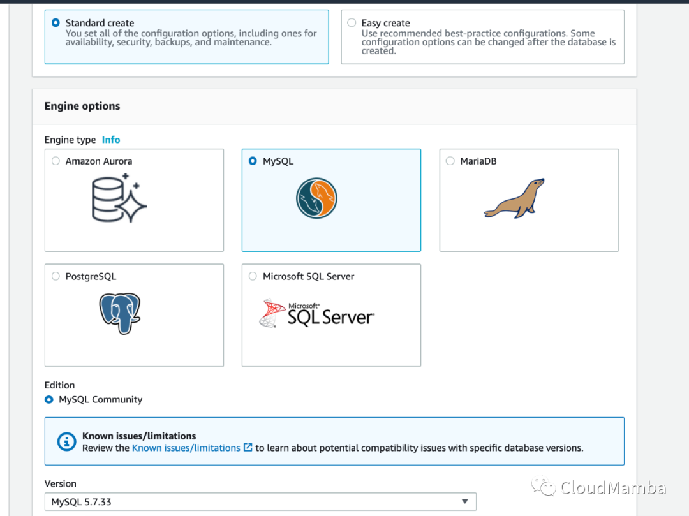
Task: Click the PostgreSQL label text
Action: pos(91,276)
